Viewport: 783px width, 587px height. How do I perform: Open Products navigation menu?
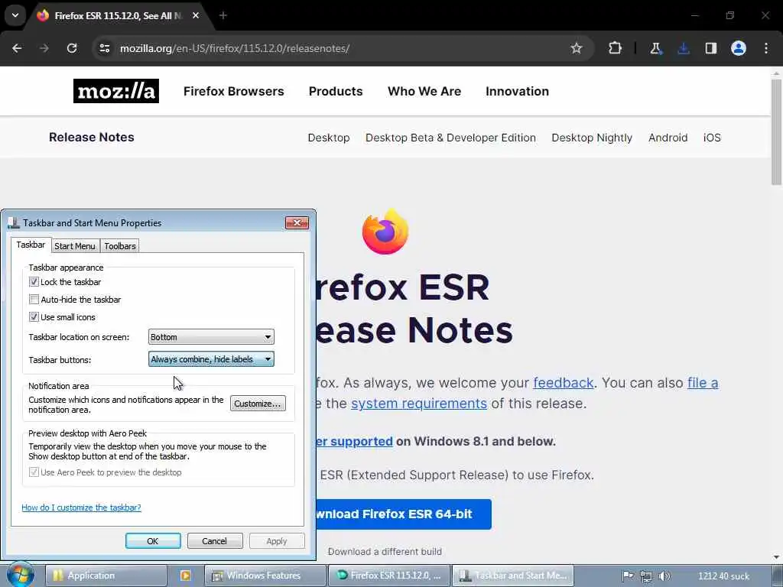[336, 92]
